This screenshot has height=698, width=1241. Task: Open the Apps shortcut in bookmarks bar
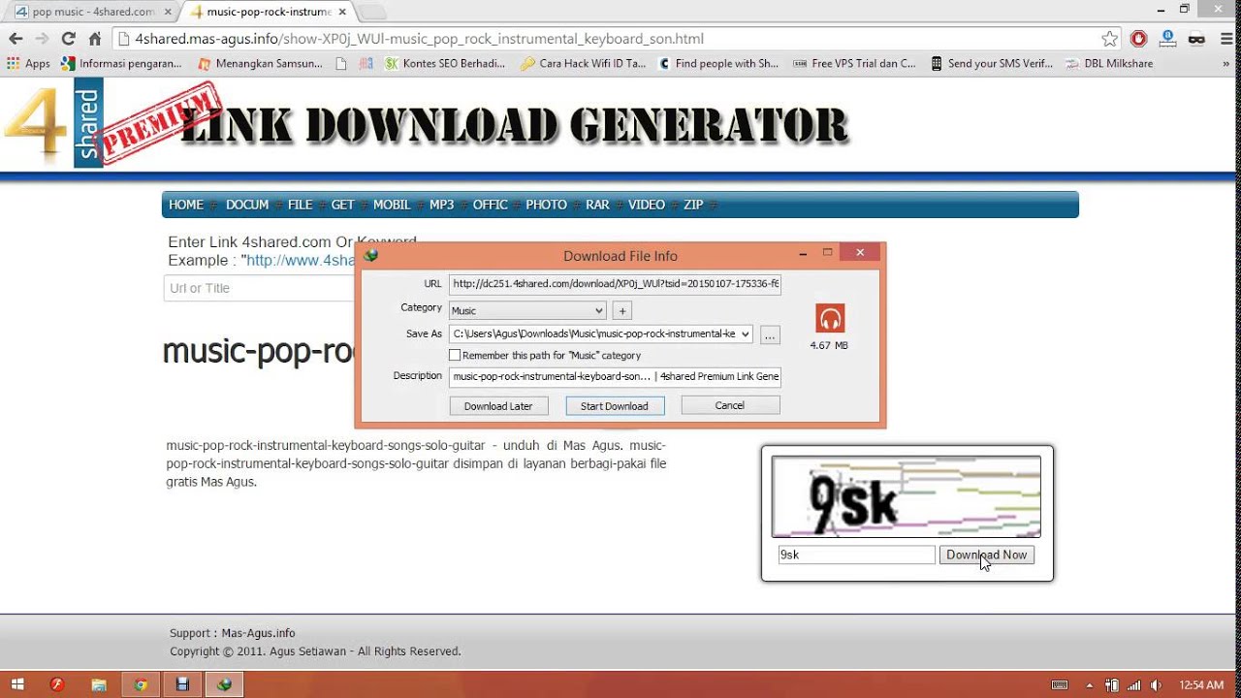(28, 64)
